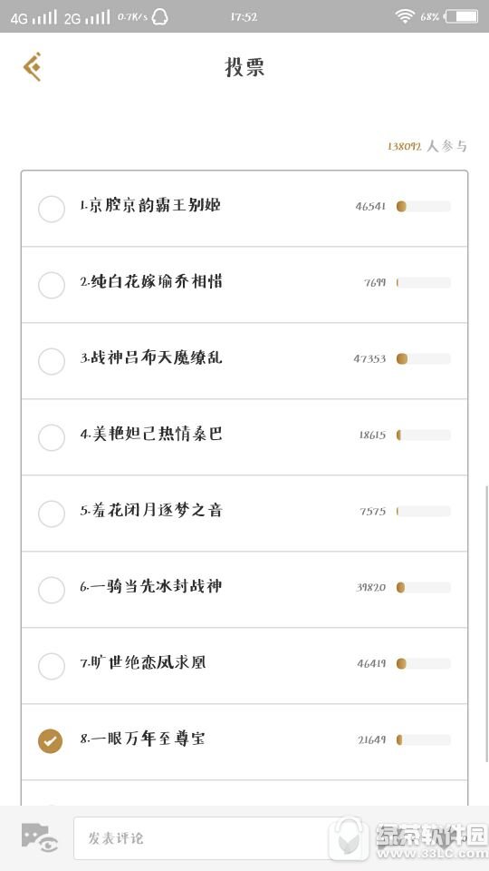Choose radio for 4.美艳妲己热情桑巴
Image resolution: width=489 pixels, height=871 pixels.
tap(52, 437)
